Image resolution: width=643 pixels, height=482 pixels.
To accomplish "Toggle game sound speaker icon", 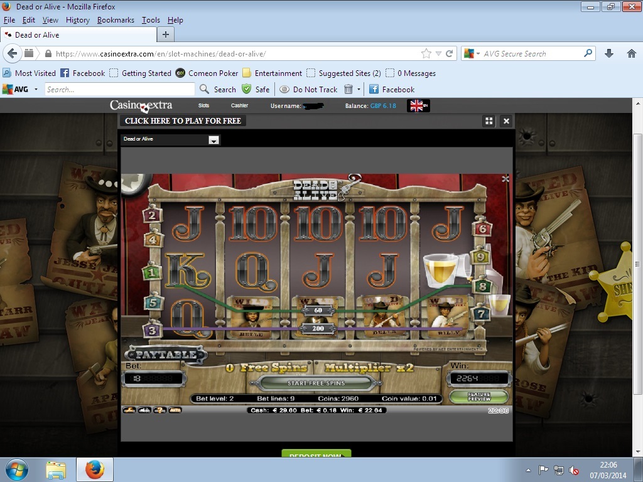I will tap(144, 410).
